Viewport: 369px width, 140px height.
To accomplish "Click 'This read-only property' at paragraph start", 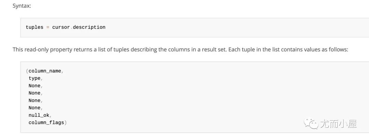I will coord(43,50).
